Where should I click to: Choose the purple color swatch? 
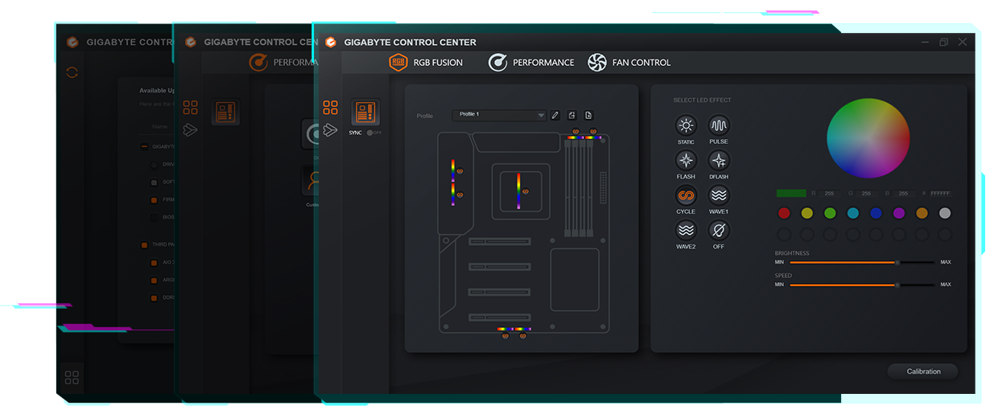tap(899, 213)
